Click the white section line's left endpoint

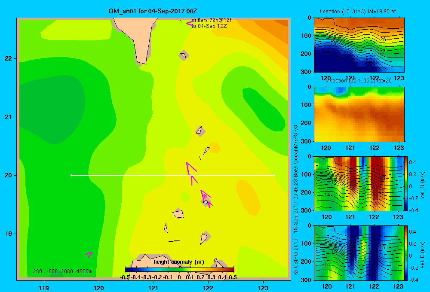click(71, 175)
